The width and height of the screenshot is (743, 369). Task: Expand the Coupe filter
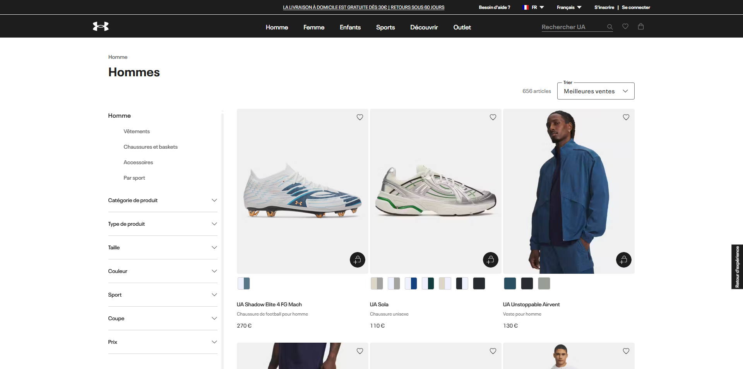[163, 318]
